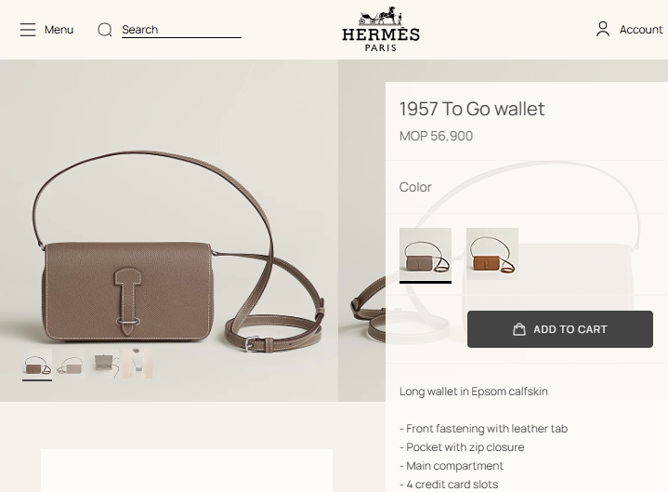Click the MOP 56,900 price text

pyautogui.click(x=436, y=136)
